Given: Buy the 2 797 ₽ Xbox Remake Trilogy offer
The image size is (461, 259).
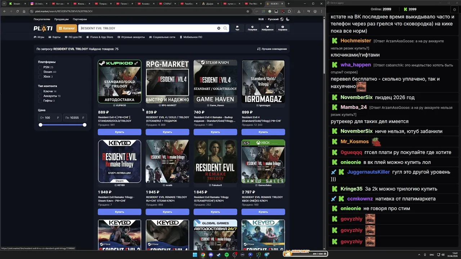Looking at the screenshot, I should coord(263,212).
